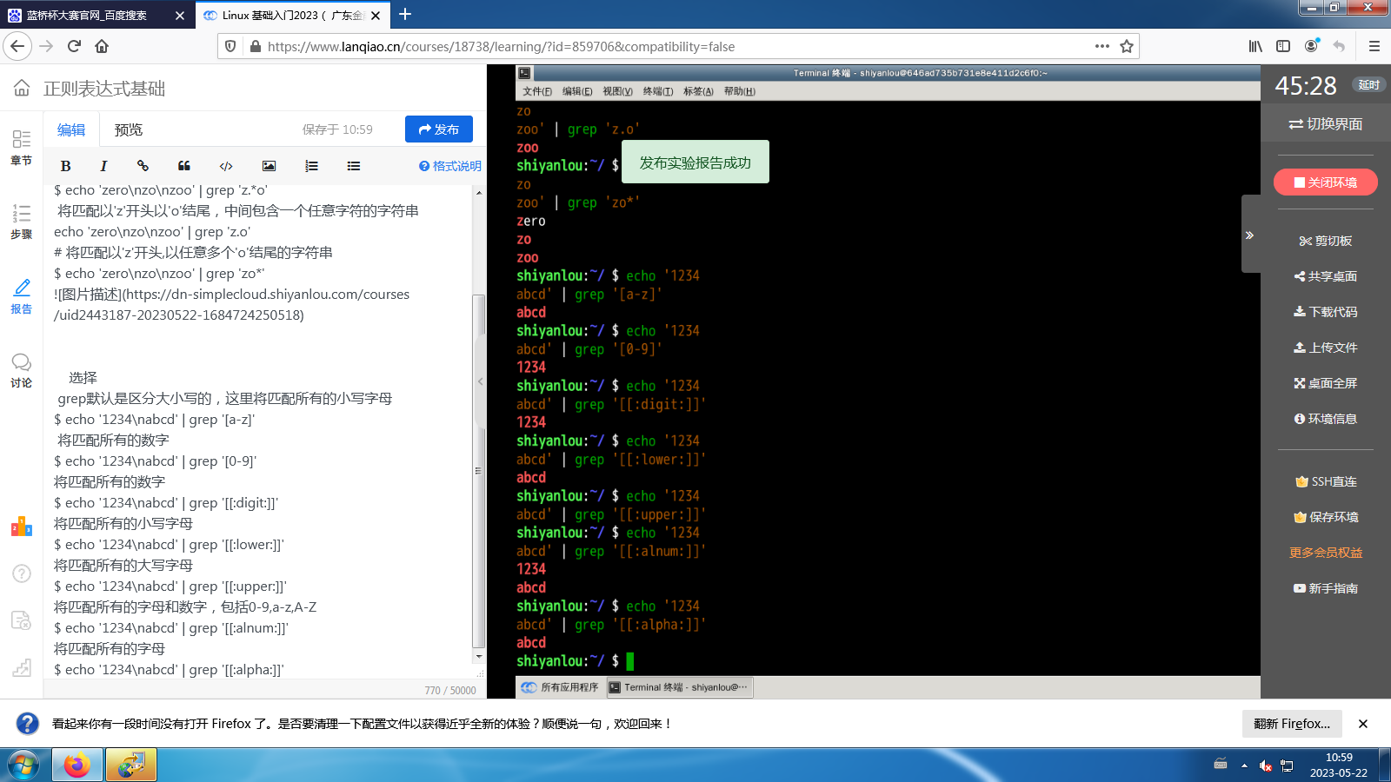Create a bulleted list in the editor
1391x782 pixels.
point(354,166)
